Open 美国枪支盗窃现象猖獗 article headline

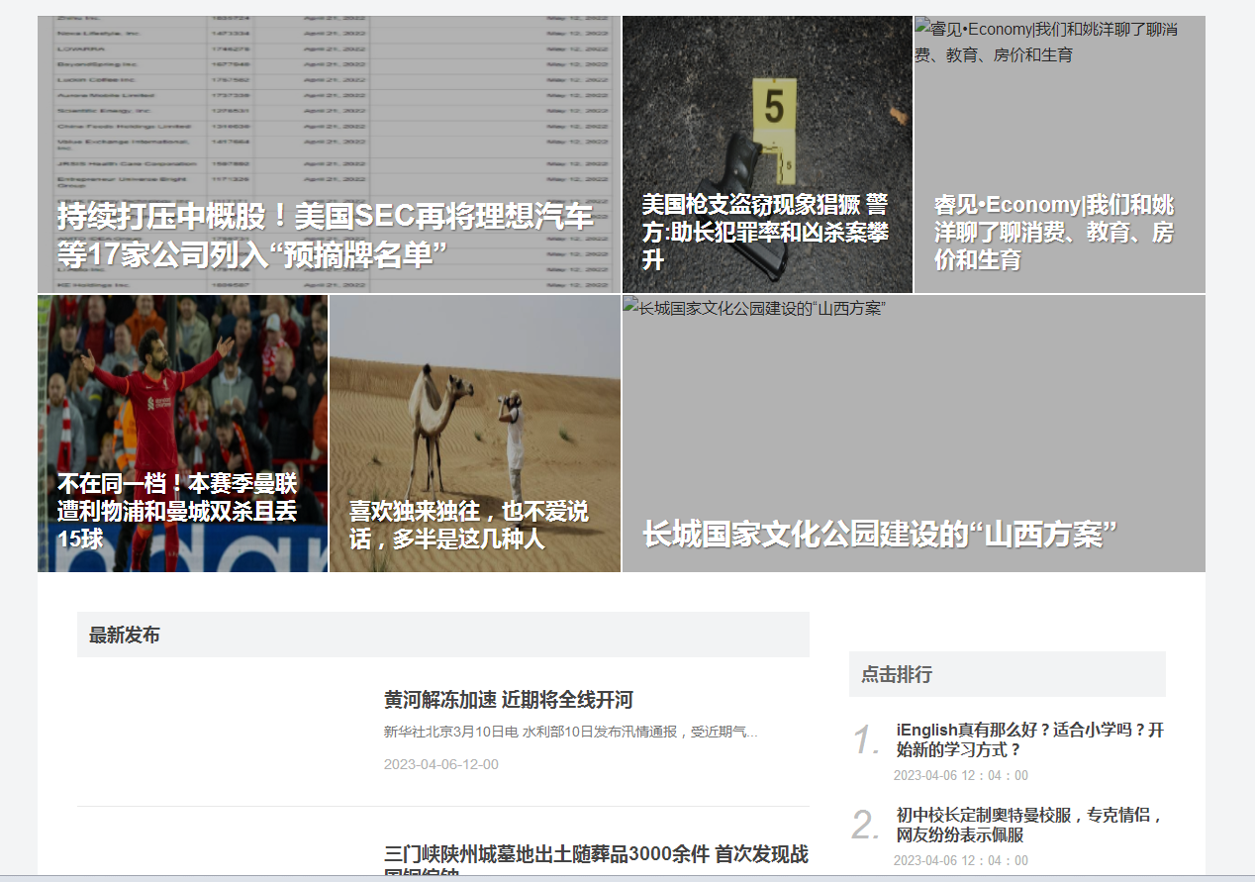pyautogui.click(x=766, y=232)
